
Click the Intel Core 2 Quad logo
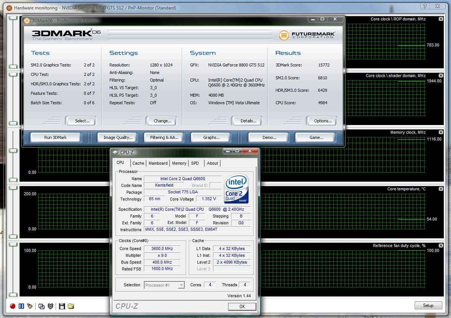(236, 188)
